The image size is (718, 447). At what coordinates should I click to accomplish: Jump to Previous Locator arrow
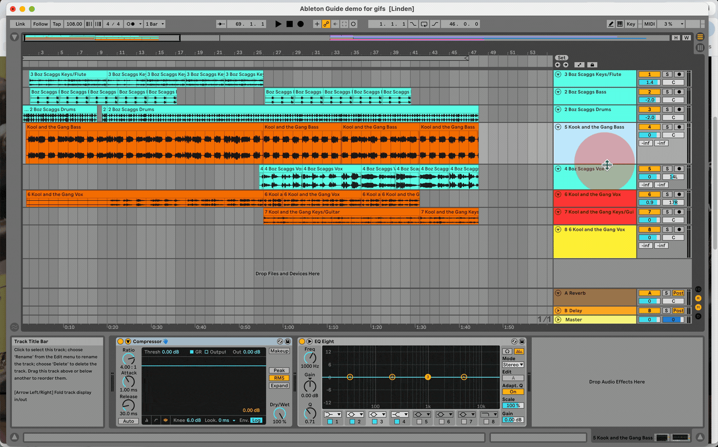pyautogui.click(x=557, y=65)
